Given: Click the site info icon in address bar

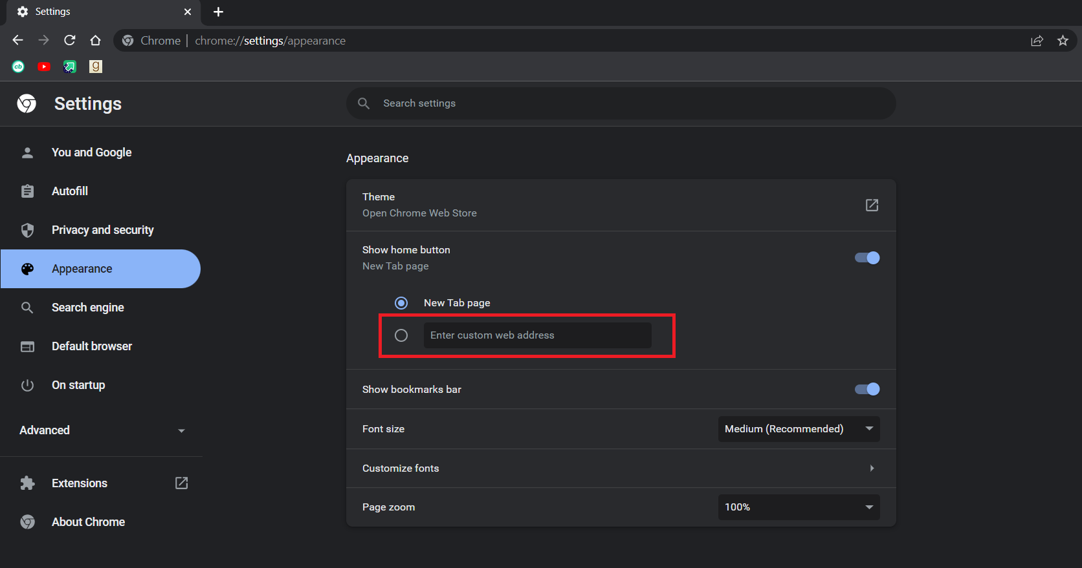Looking at the screenshot, I should point(128,41).
